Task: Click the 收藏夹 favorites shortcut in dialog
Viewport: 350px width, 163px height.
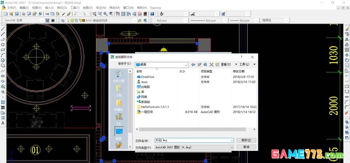Action: pos(119,105)
